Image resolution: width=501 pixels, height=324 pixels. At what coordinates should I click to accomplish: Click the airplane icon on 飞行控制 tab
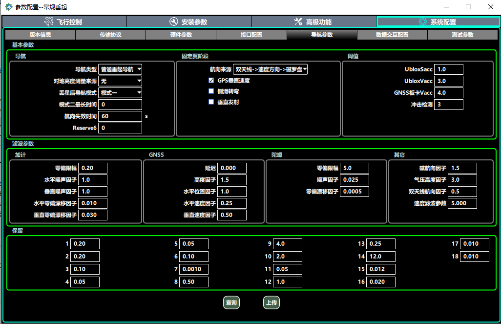48,22
